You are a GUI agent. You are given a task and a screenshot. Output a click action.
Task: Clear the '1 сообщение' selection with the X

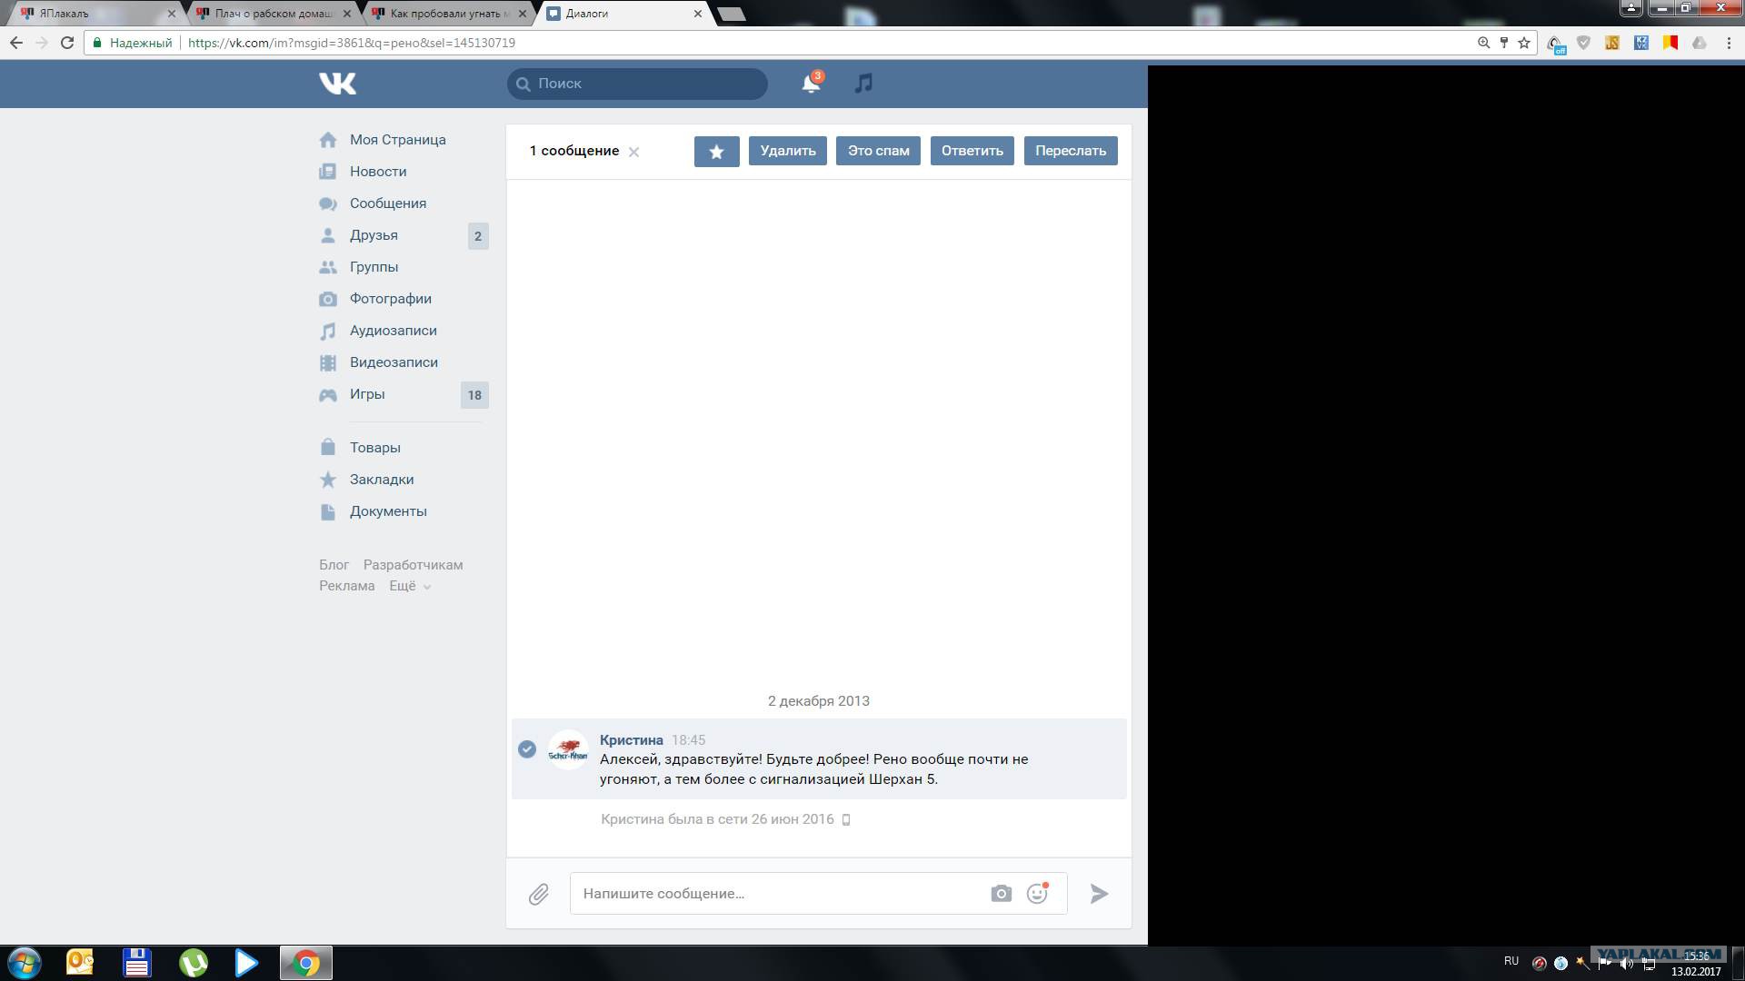[633, 153]
